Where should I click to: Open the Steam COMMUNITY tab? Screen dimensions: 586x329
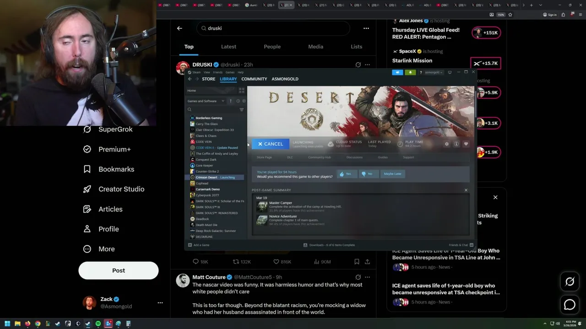pyautogui.click(x=254, y=79)
